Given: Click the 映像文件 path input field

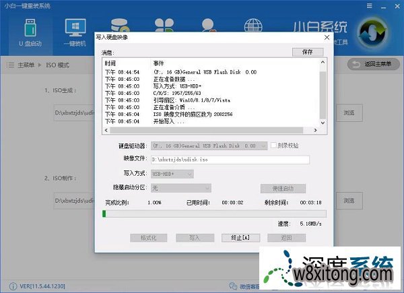Looking at the screenshot, I should point(230,160).
